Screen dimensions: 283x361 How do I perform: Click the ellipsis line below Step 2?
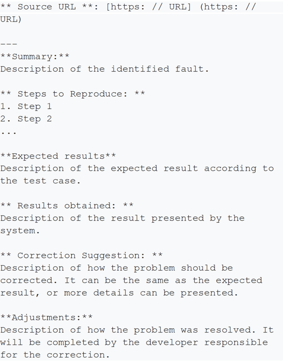point(8,133)
